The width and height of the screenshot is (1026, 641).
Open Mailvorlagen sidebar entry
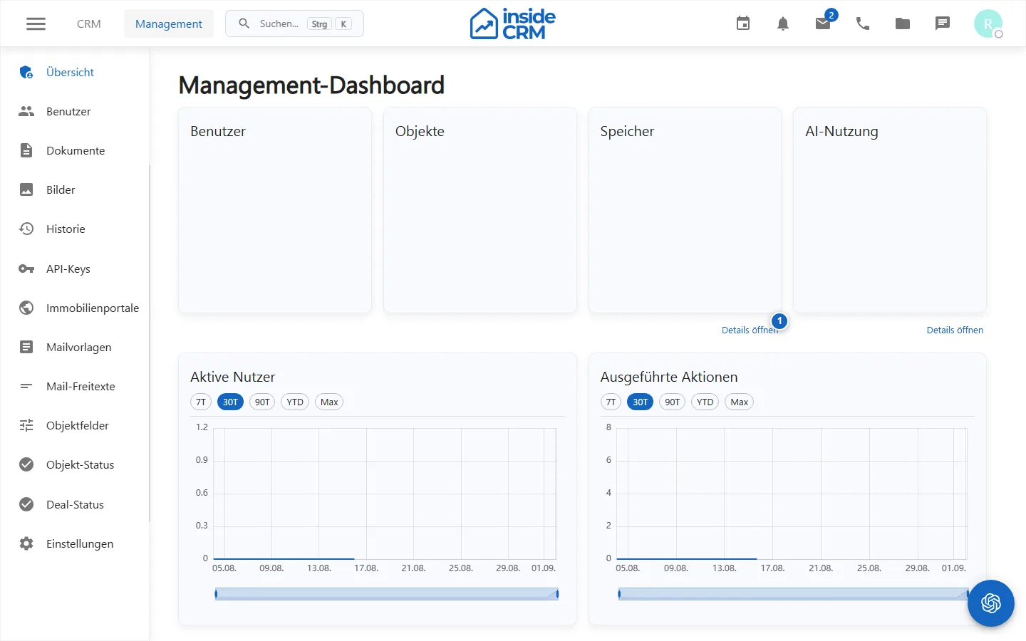75,347
